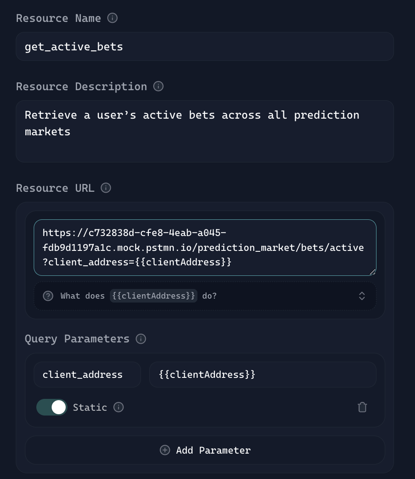
Task: Click inside the Resource URL text box
Action: coord(204,247)
